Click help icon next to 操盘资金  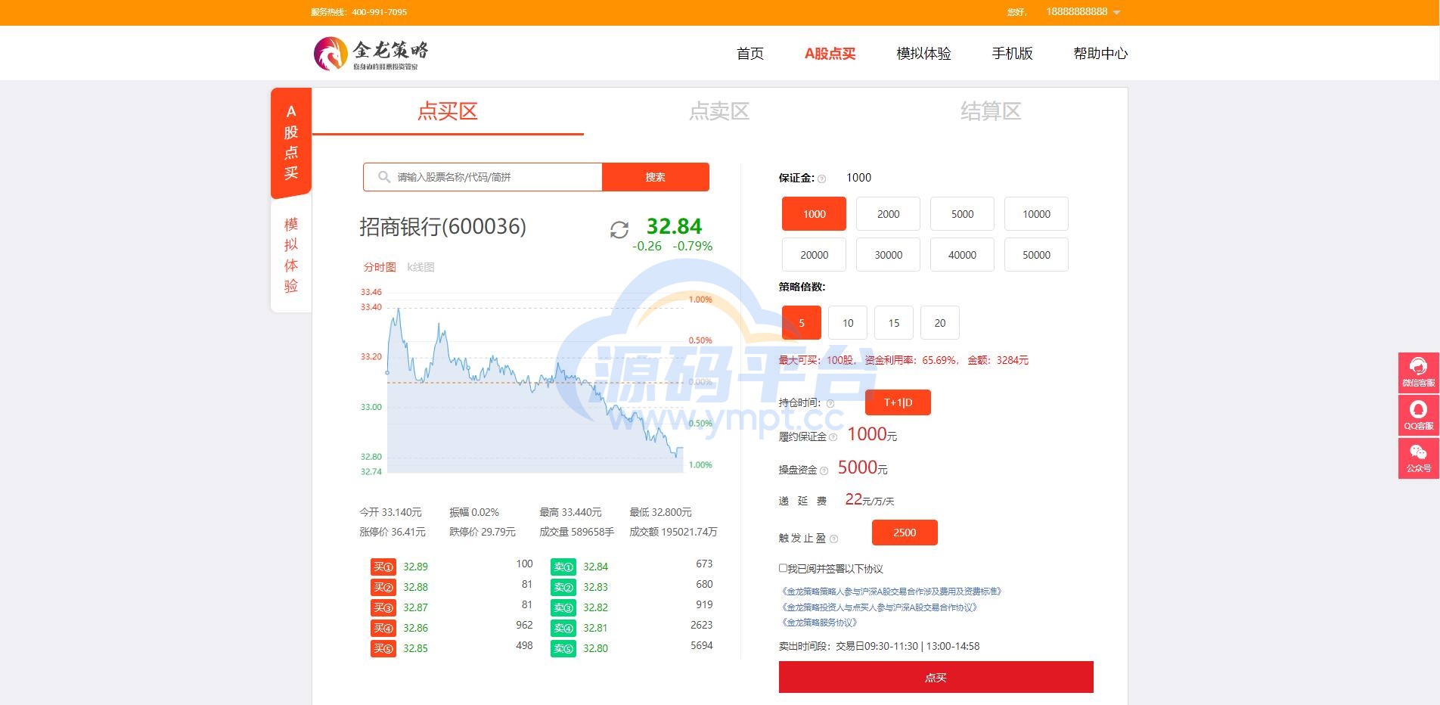point(824,471)
